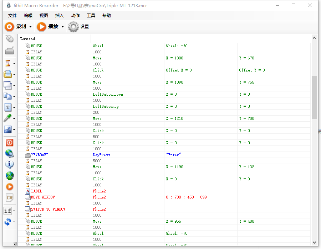Open the dropdown arrow beside the clipboard icon
Screen dimensions: 321x249
14,74
